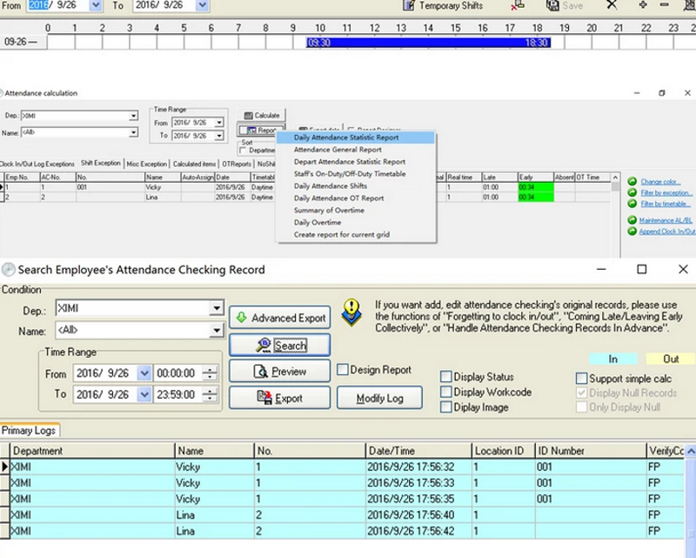Click the green Filter by exception arrow icon

point(632,192)
